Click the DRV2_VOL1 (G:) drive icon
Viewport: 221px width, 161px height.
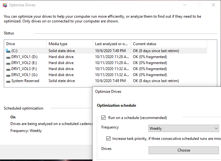(x=8, y=75)
